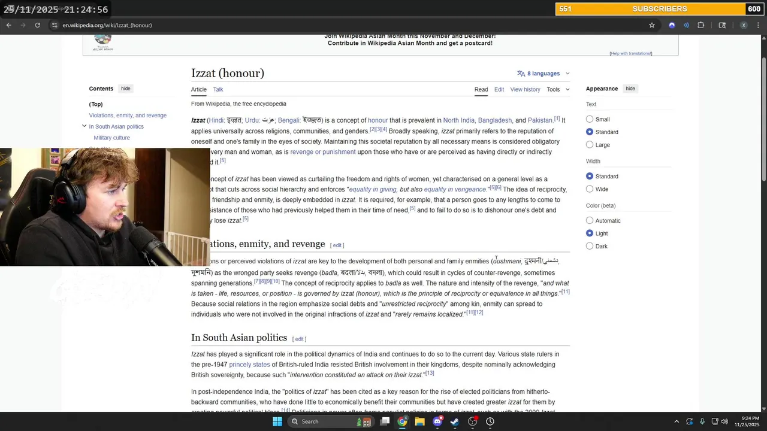Select Standard width option

pos(590,176)
